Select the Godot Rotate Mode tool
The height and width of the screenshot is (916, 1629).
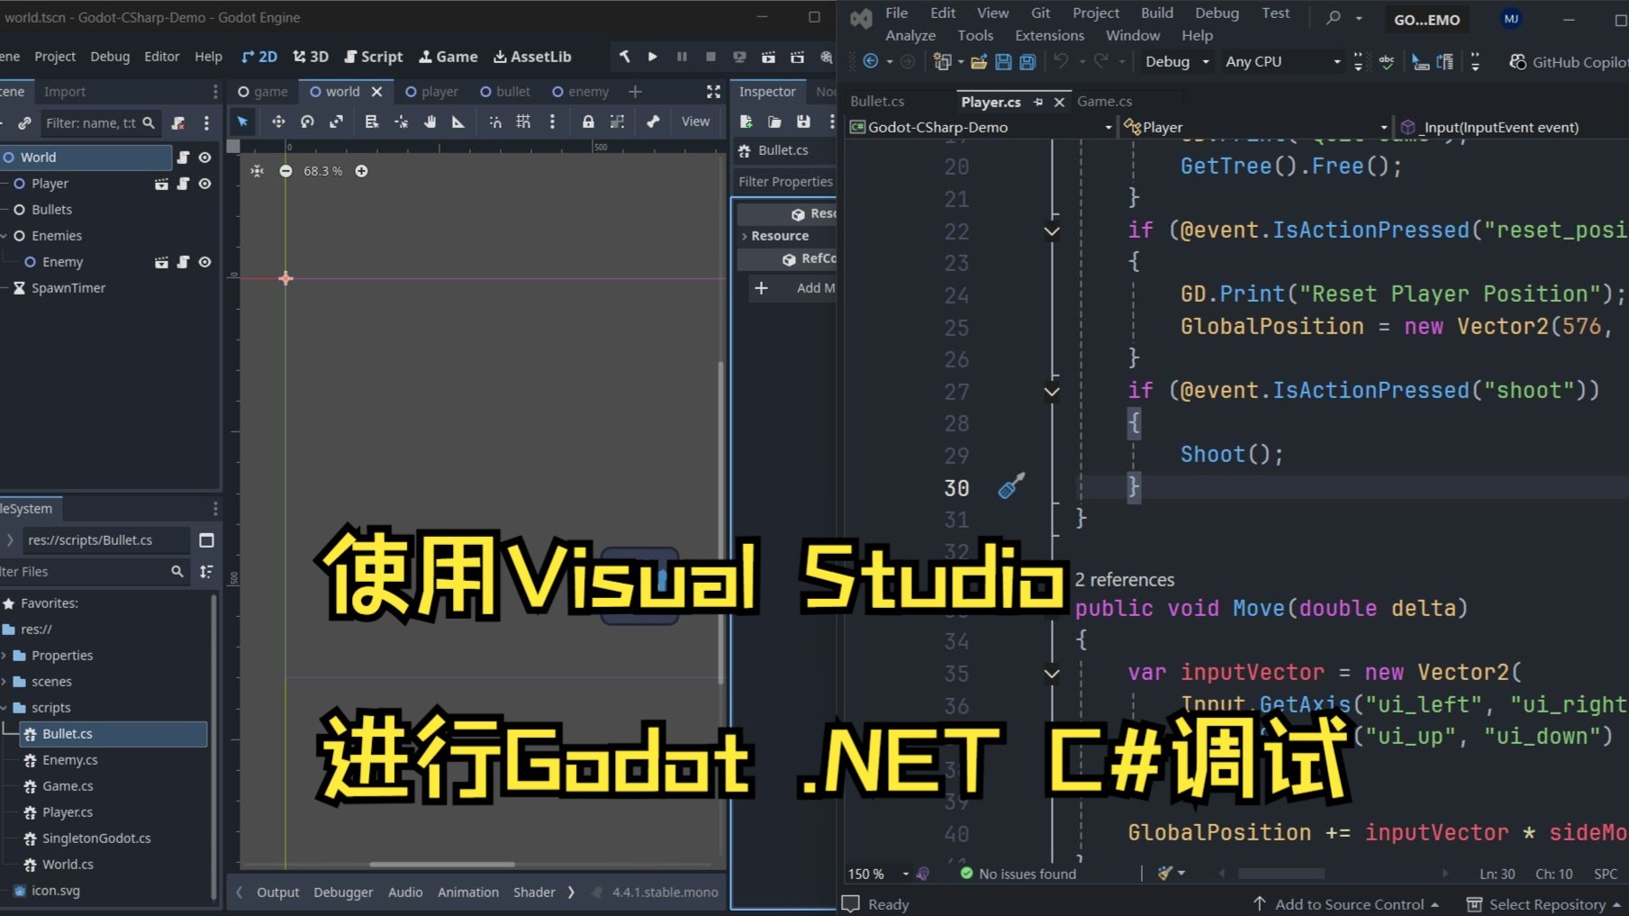[x=307, y=122]
